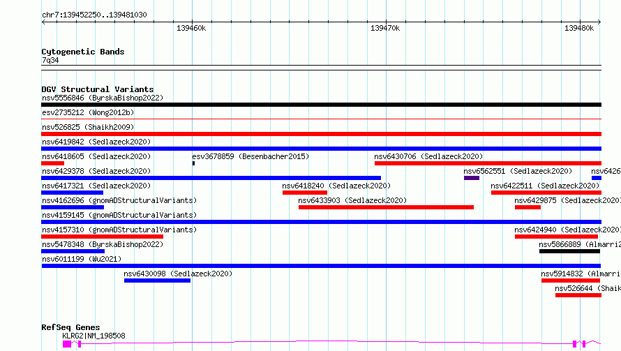This screenshot has height=351, width=621.
Task: Click the 139460k ruler tick label
Action: (x=191, y=28)
